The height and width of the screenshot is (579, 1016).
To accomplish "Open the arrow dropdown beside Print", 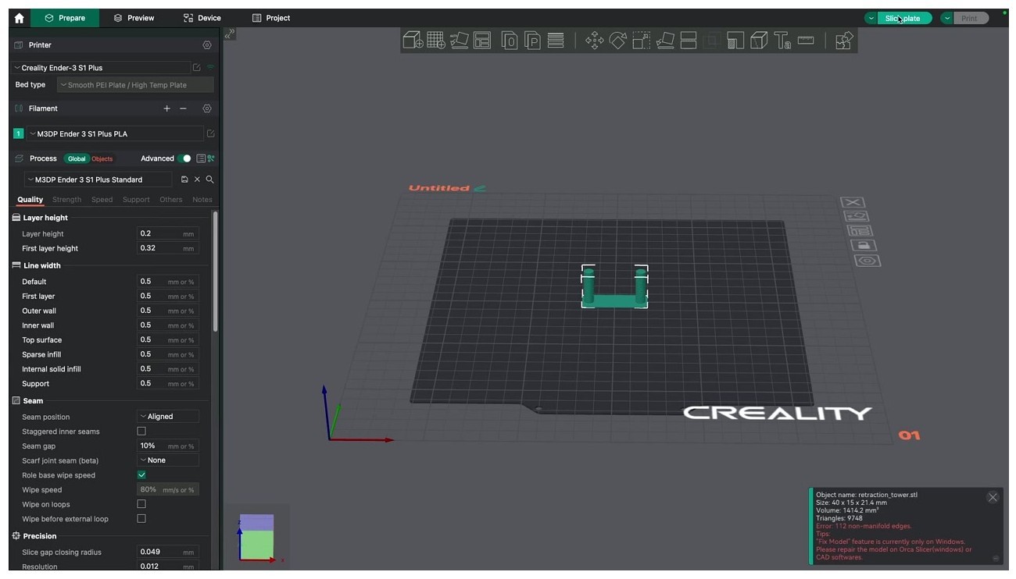I will (947, 18).
